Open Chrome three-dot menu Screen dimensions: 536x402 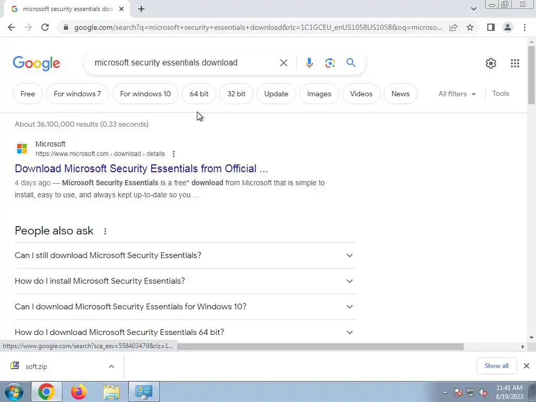tap(524, 27)
